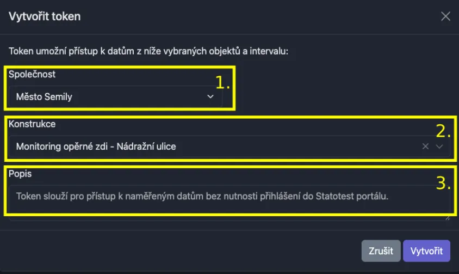Click the yellow annotation number 1
This screenshot has height=274, width=459.
point(223,82)
